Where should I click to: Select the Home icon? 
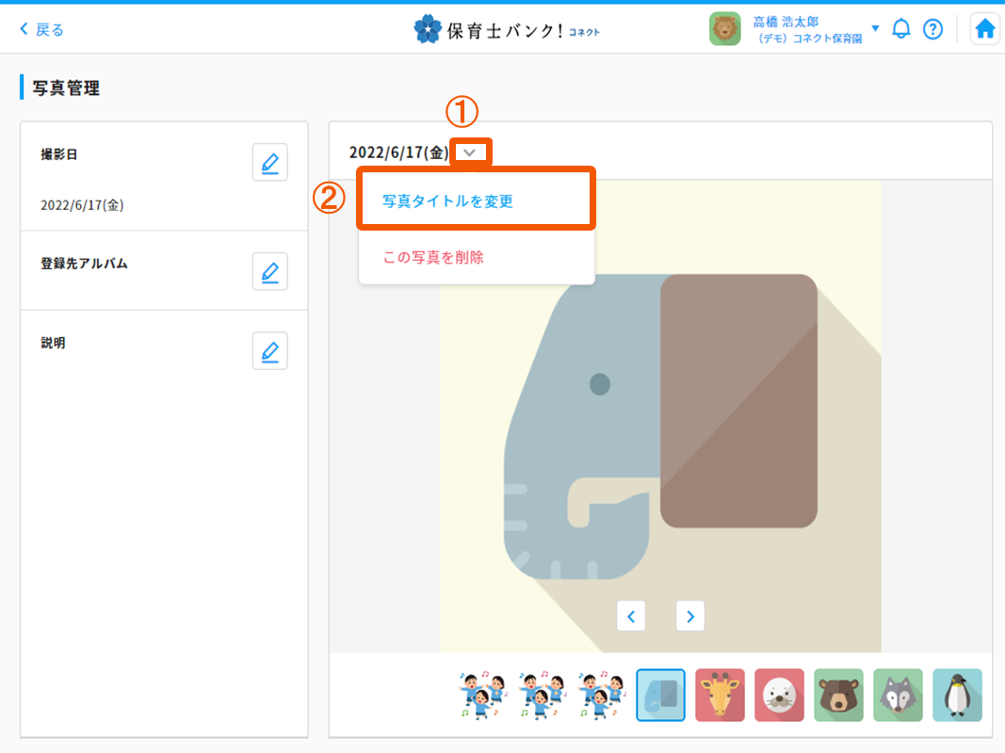pyautogui.click(x=985, y=28)
